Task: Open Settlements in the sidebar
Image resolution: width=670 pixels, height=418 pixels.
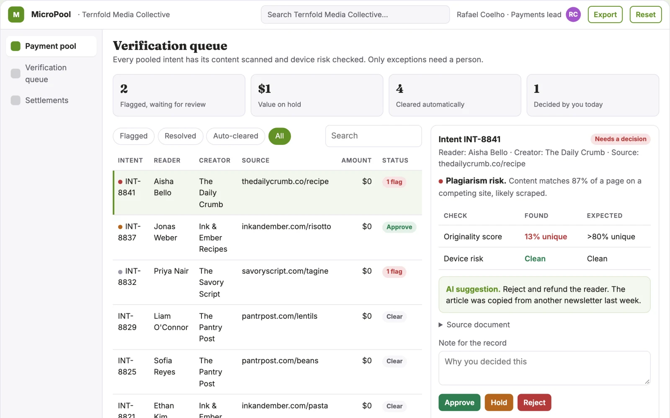Action: 51,100
